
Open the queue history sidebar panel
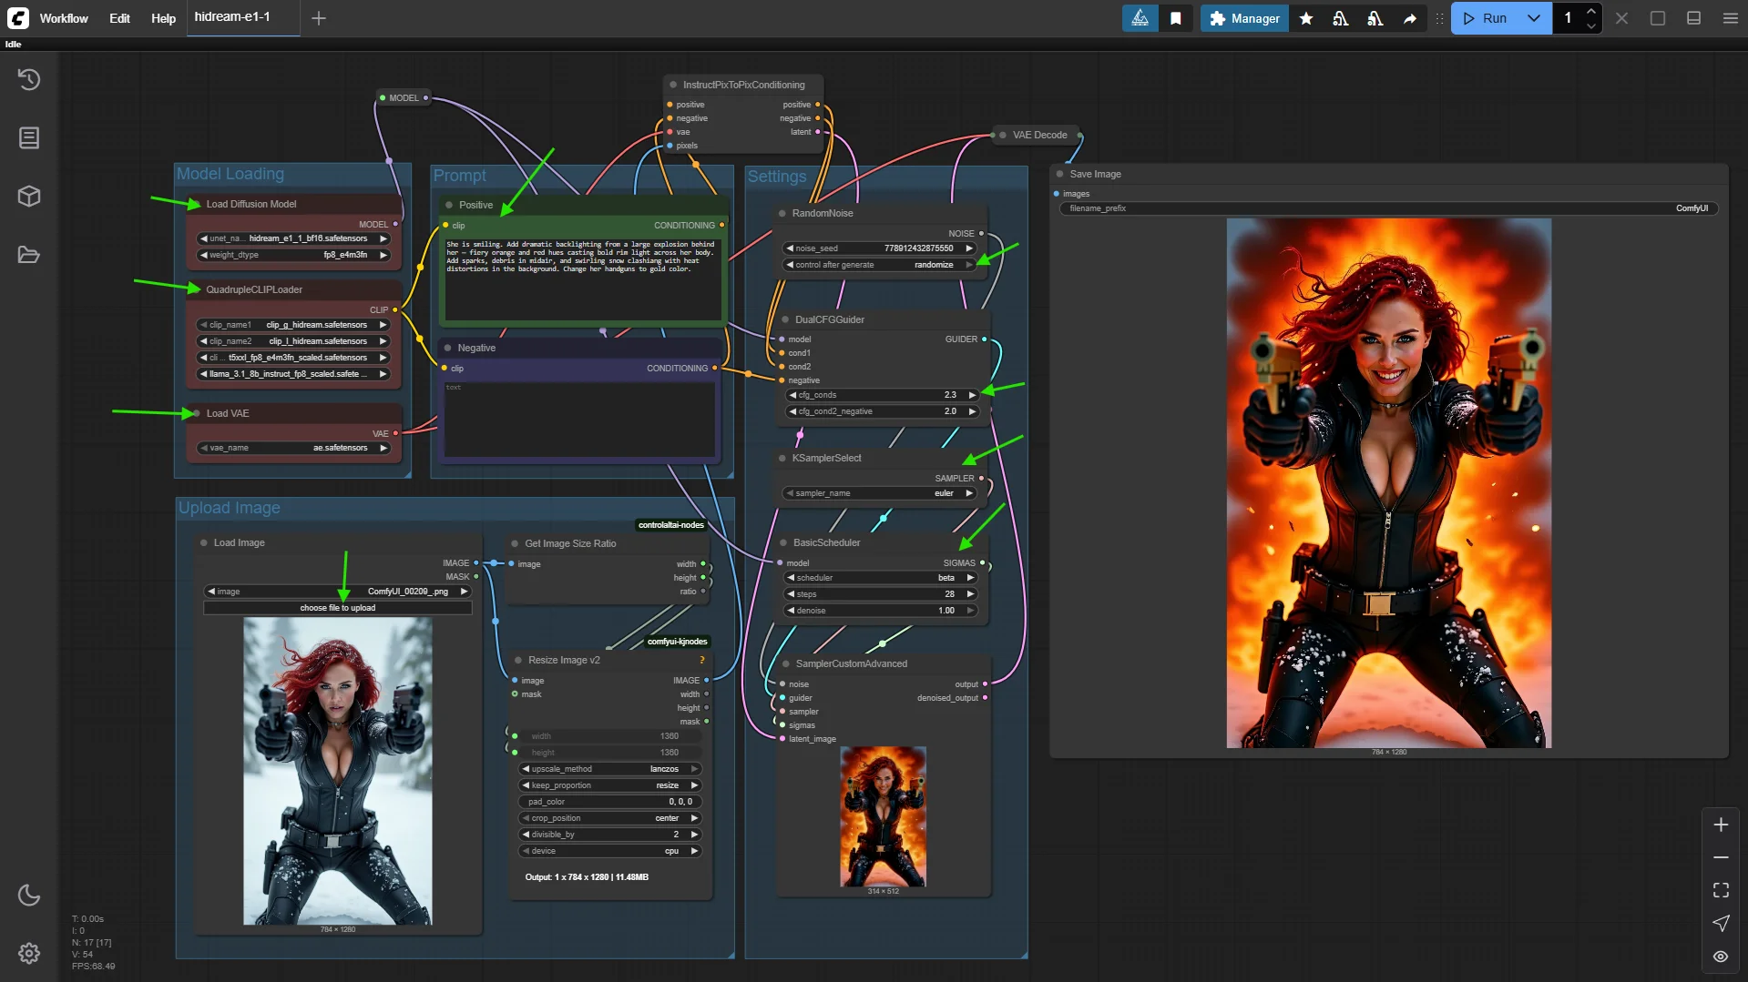pos(29,80)
